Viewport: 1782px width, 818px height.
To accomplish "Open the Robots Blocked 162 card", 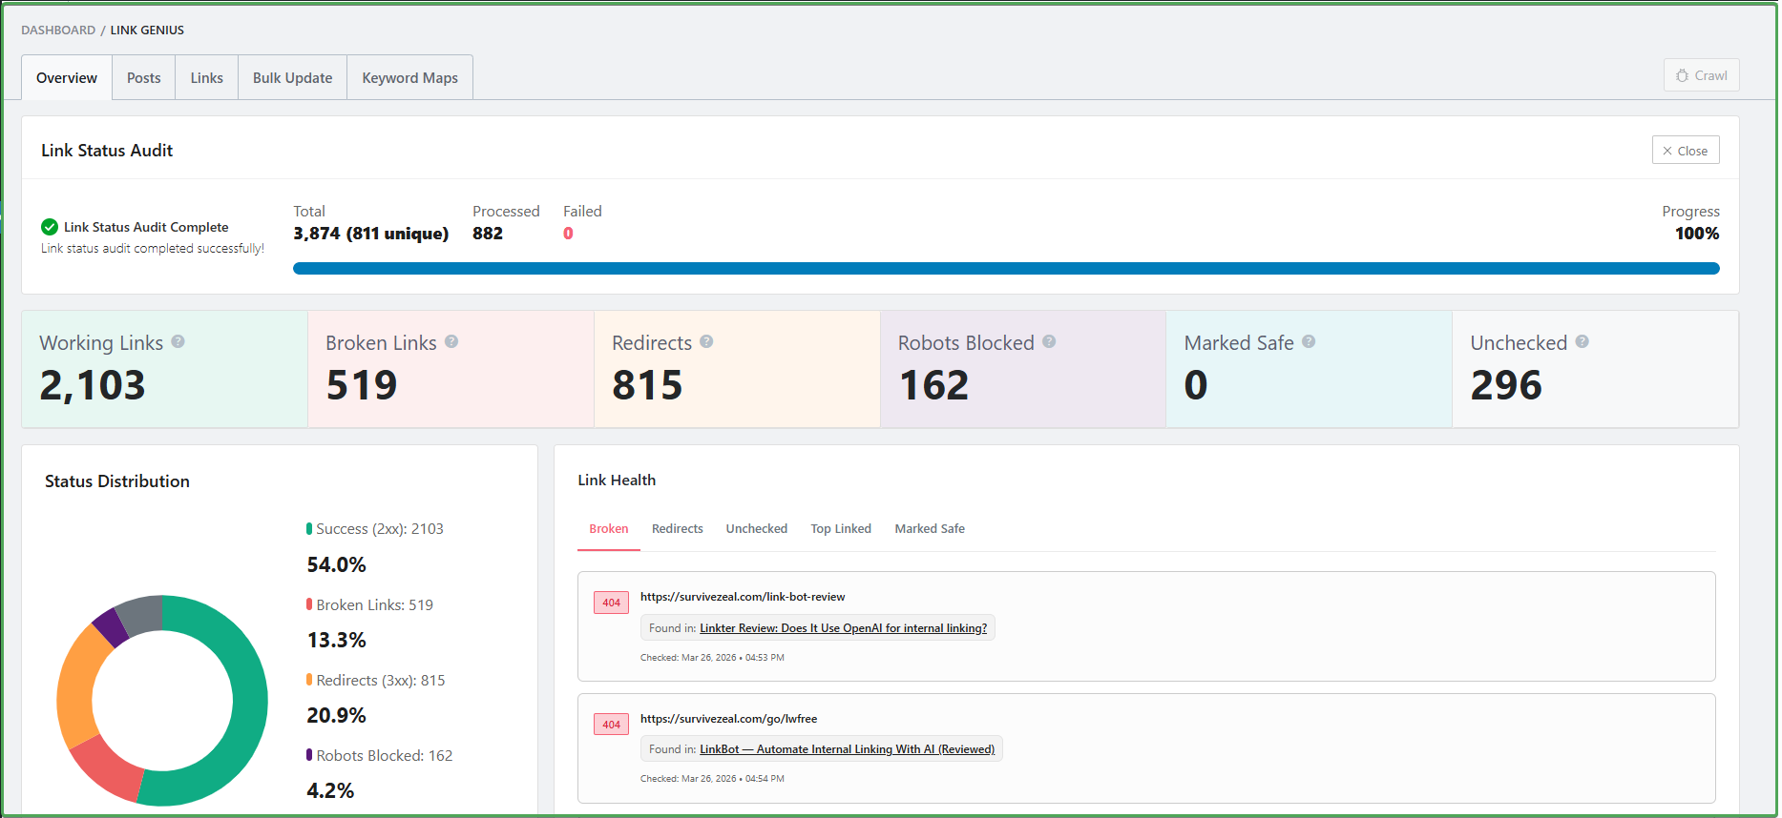I will click(x=1023, y=369).
